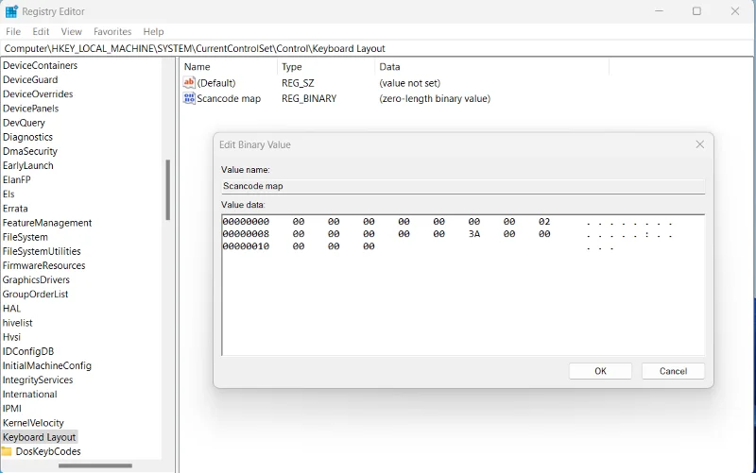This screenshot has height=473, width=756.
Task: Select the Diagnostics key
Action: click(28, 137)
